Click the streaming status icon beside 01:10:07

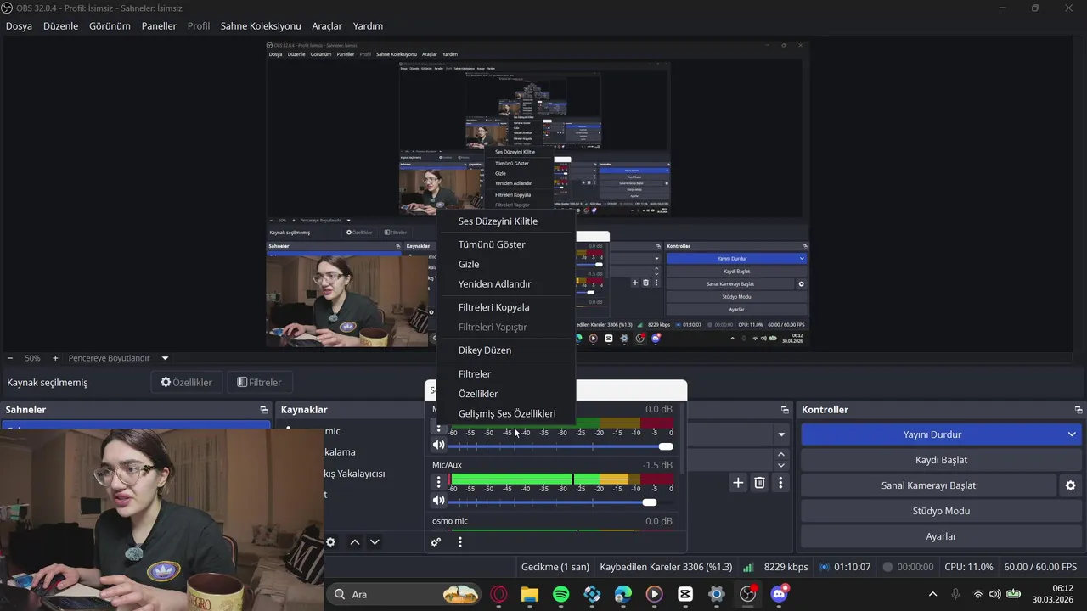point(824,567)
